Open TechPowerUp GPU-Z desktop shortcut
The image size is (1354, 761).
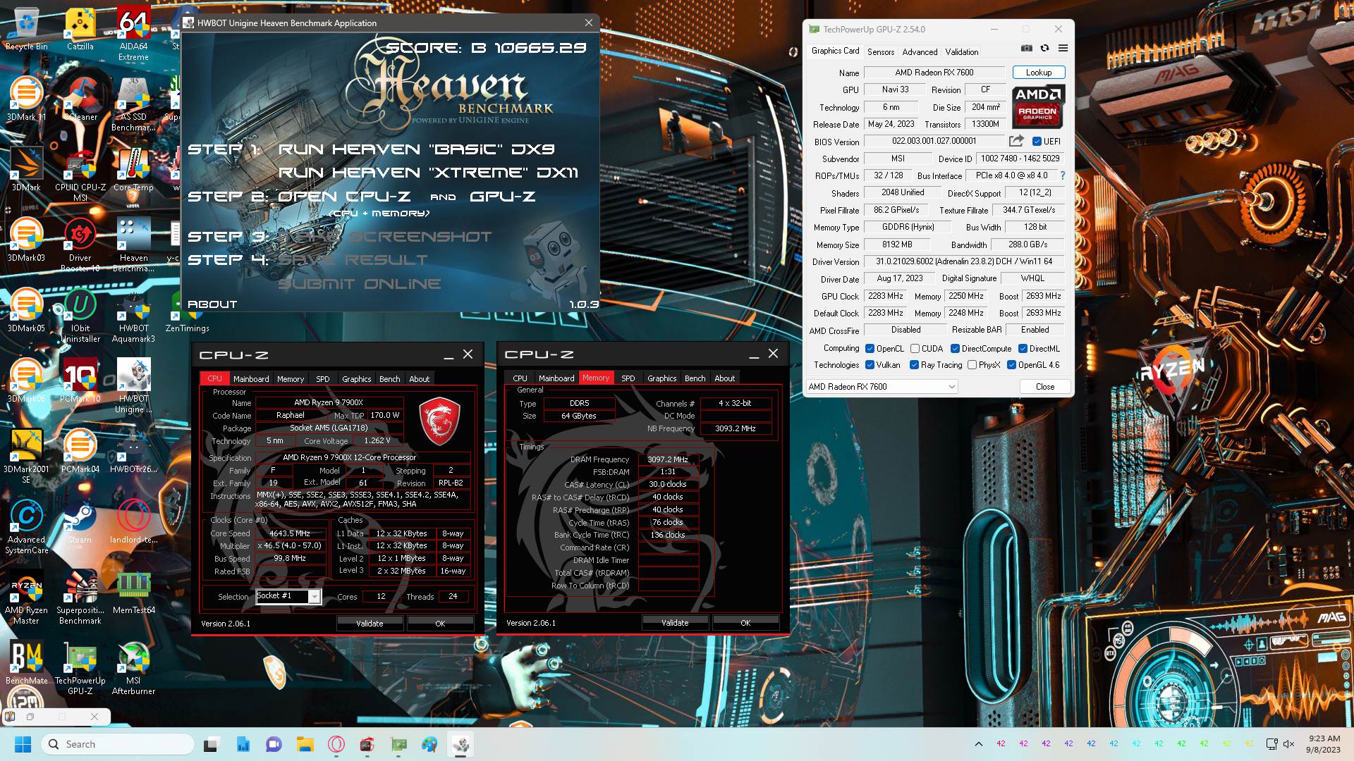click(80, 668)
